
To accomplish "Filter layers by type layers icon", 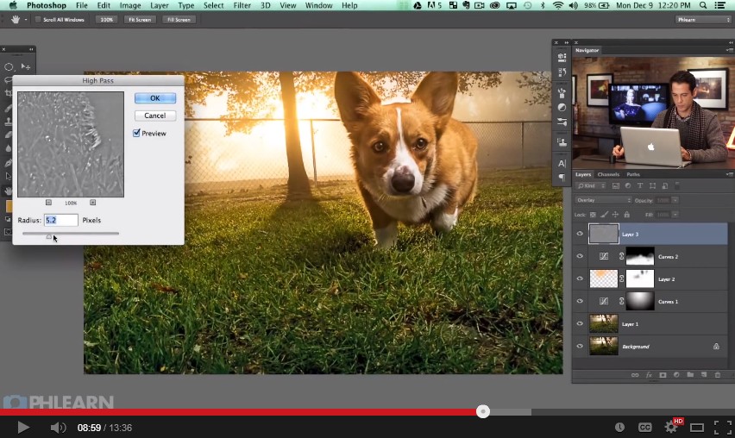I will coord(640,186).
